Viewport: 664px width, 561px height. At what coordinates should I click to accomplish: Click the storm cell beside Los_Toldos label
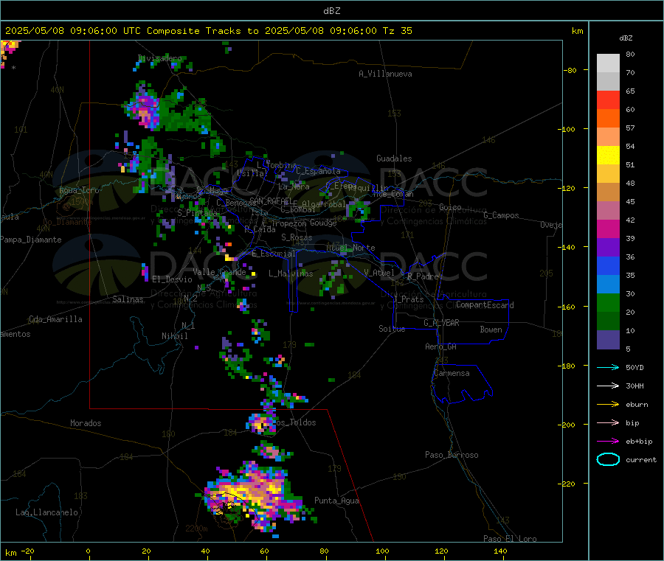[262, 424]
